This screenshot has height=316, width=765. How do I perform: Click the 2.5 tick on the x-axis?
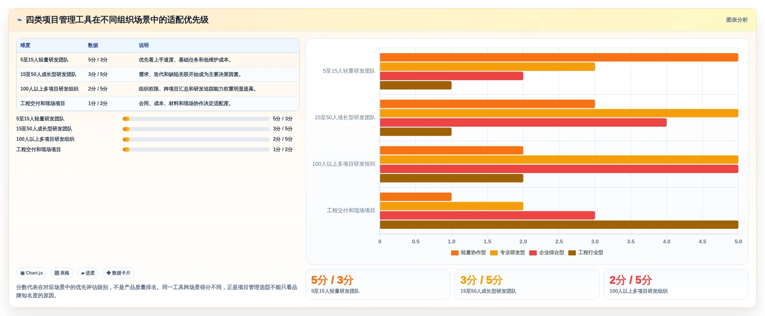(x=559, y=242)
